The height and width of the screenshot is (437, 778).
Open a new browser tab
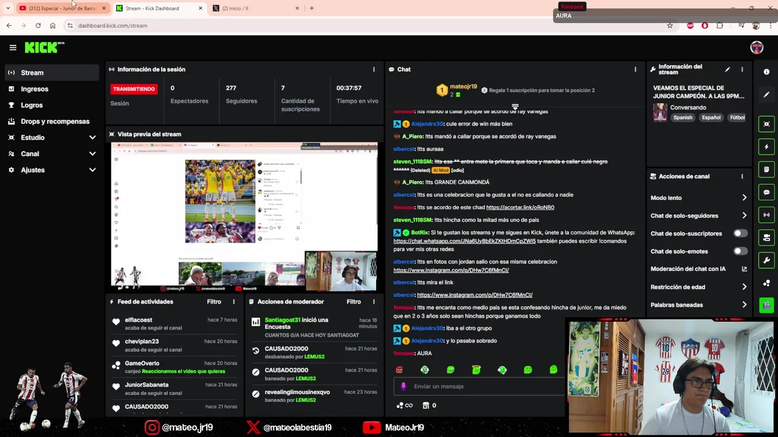click(312, 8)
